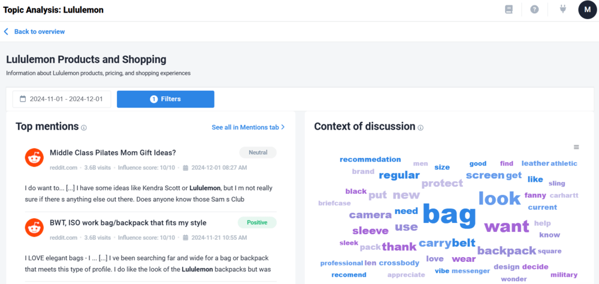Image resolution: width=599 pixels, height=284 pixels.
Task: Click 'crossbody' in the word cloud
Action: [399, 263]
